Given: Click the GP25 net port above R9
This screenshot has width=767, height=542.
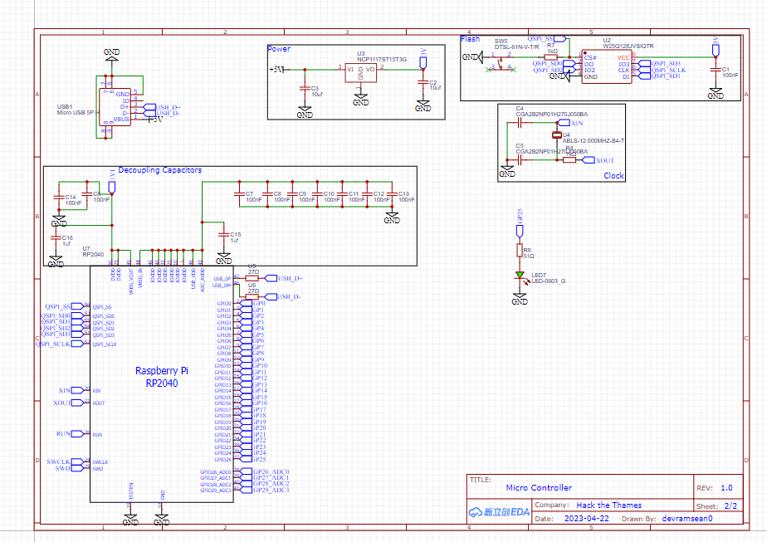Looking at the screenshot, I should [520, 225].
